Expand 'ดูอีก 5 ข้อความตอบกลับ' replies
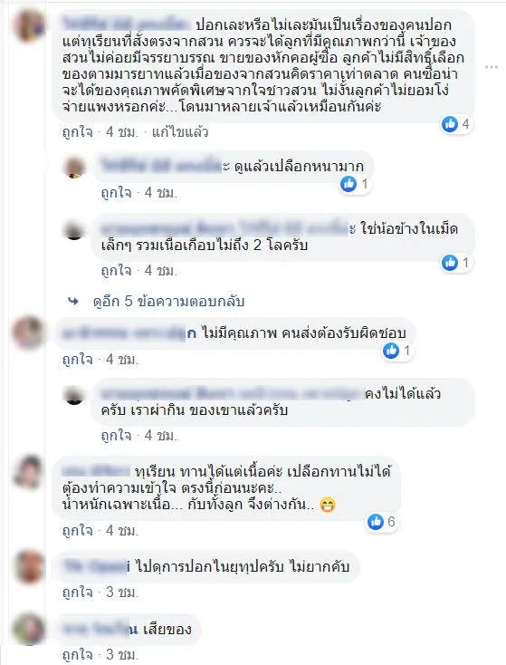Screen dimensions: 506x665 pyautogui.click(x=168, y=302)
